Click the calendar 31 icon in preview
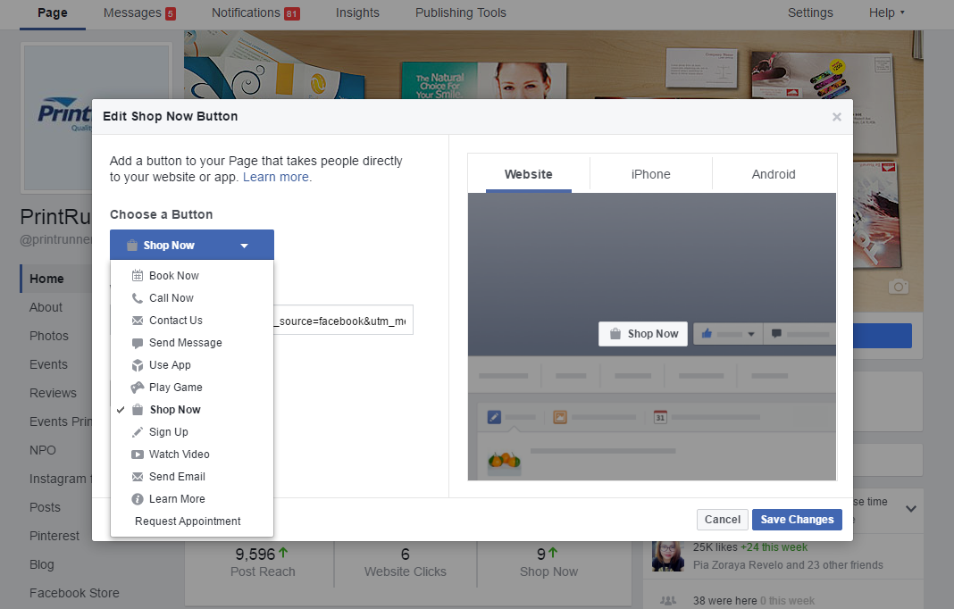The image size is (954, 609). point(660,417)
